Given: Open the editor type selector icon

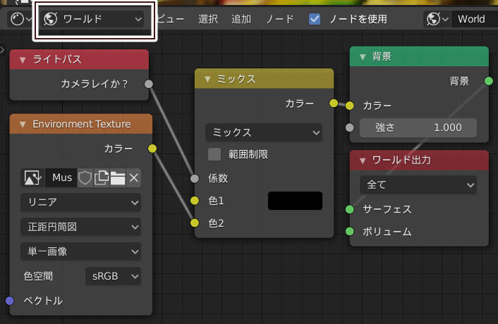Looking at the screenshot, I should [x=20, y=19].
